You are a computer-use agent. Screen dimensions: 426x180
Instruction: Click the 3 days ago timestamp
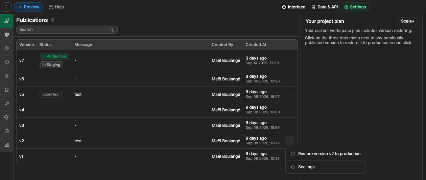256,58
